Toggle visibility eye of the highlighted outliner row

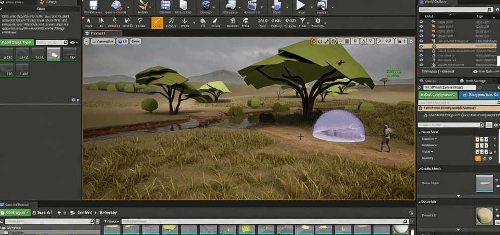coord(421,46)
